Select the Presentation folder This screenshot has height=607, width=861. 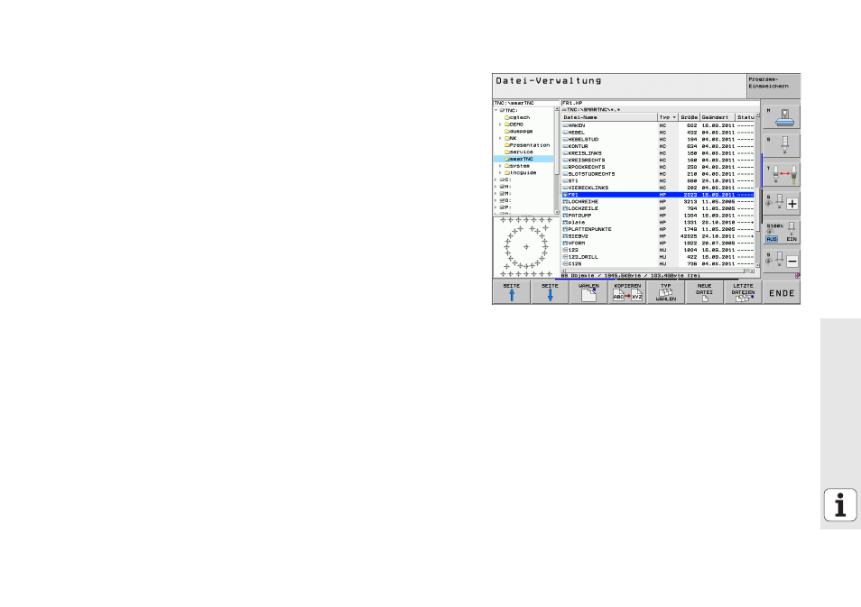(527, 145)
